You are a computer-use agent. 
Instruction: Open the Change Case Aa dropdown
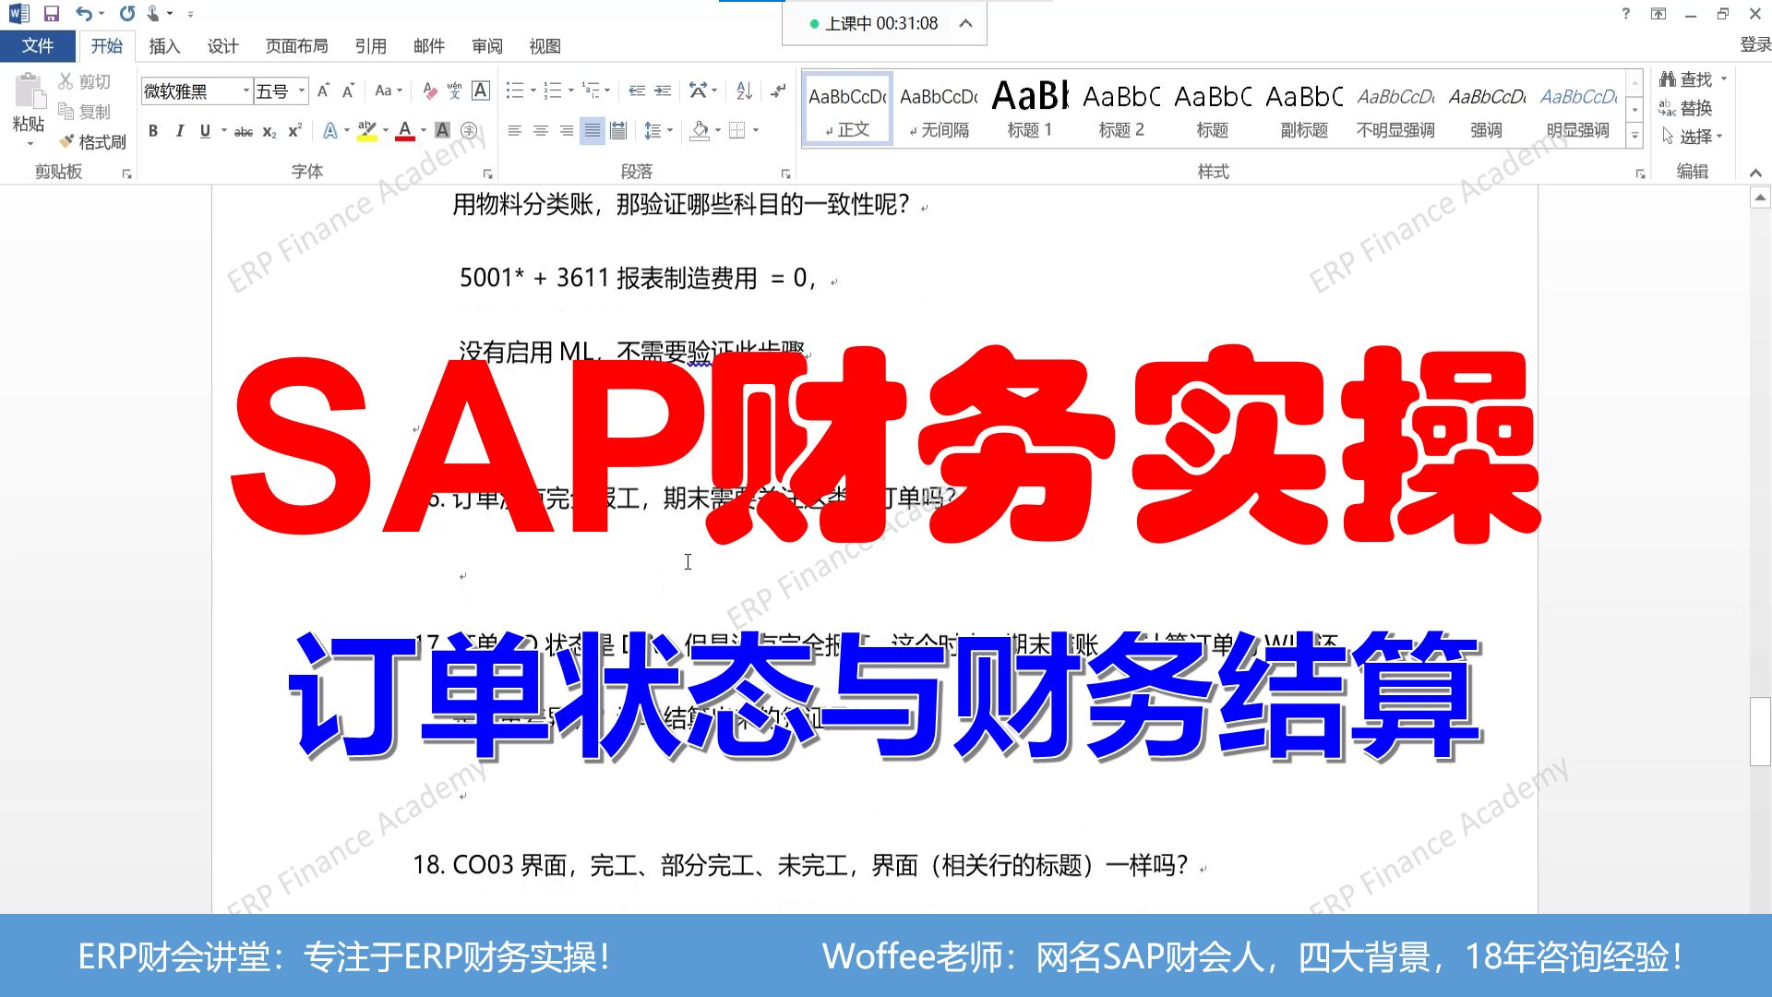click(x=389, y=90)
